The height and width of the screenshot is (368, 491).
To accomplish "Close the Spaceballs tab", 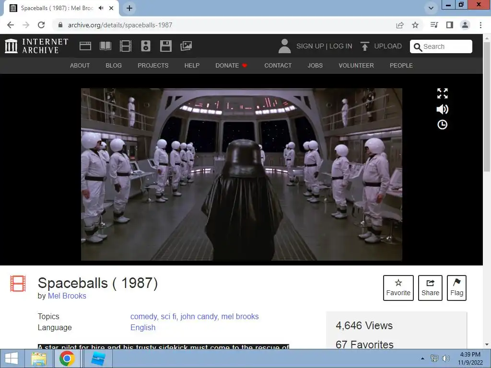I will pos(111,8).
